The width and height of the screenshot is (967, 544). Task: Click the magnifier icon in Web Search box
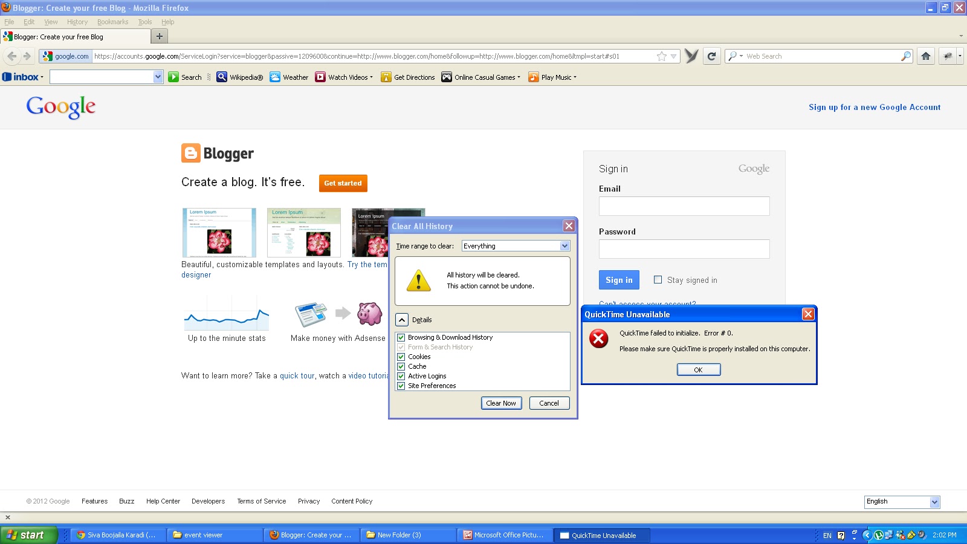click(906, 56)
